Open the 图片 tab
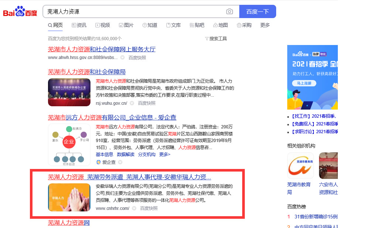Screen dimensions: 367x228 pos(126,25)
